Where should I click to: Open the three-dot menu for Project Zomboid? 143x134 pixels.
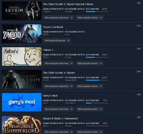(139, 26)
